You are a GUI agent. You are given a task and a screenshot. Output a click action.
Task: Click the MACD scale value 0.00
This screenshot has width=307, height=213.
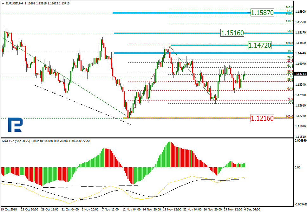[297, 167]
